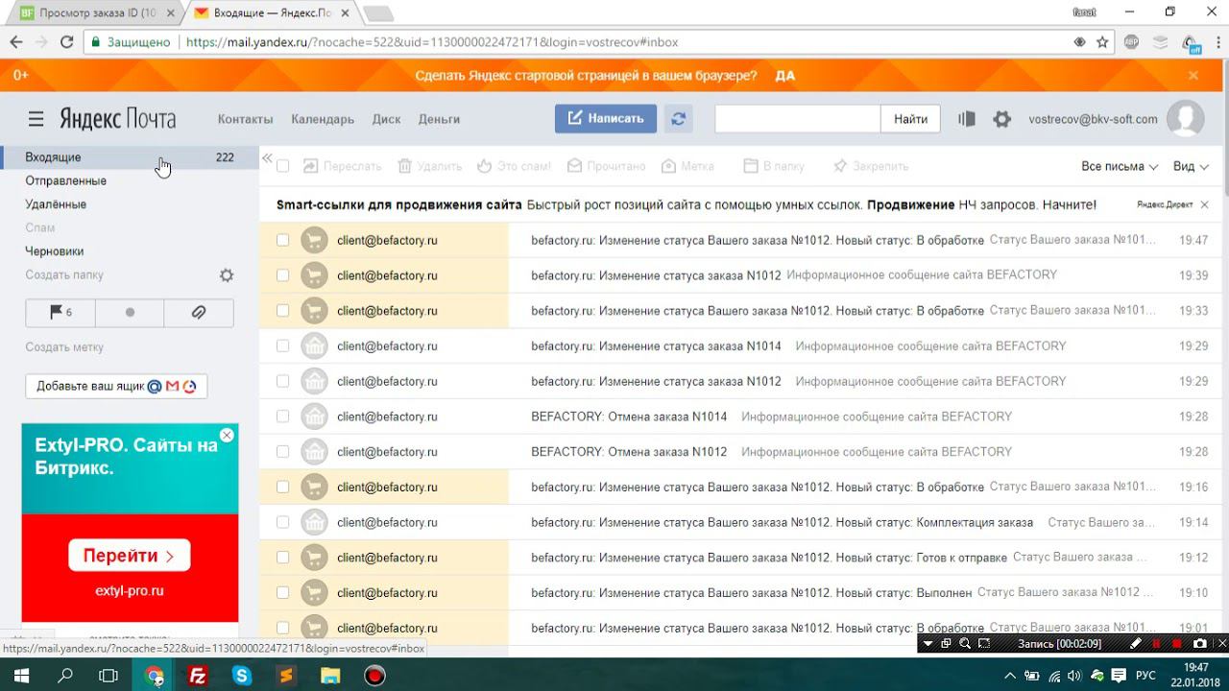Select checkbox of 19:14 Комплектация заказа message
Viewport: 1229px width, 691px height.
[x=282, y=522]
